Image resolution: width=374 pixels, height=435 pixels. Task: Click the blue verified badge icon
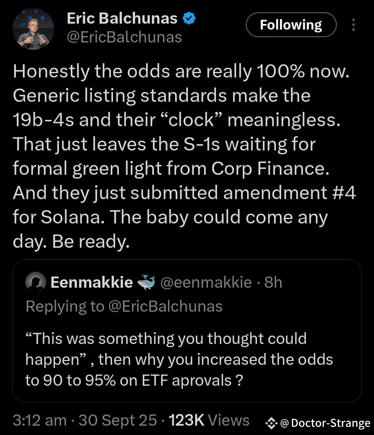(189, 18)
